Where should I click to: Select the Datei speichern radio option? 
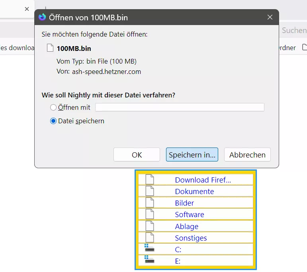(53, 121)
